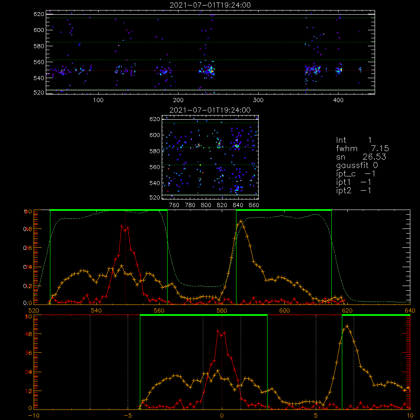This screenshot has height=420, width=420.
Task: Click x-axis label 800 of the middle image
Action: [x=206, y=205]
